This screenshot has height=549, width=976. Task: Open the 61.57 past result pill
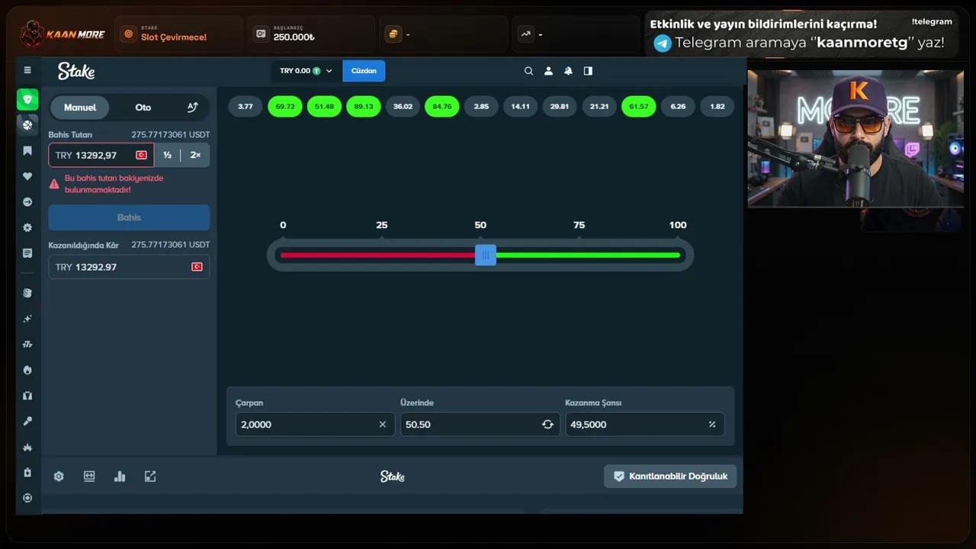[x=639, y=107]
